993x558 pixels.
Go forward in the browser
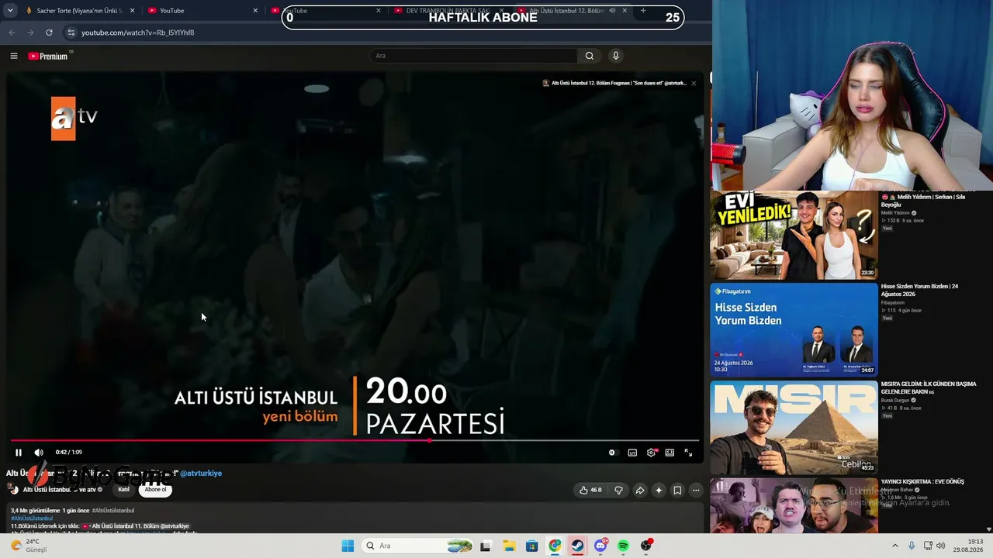pos(30,33)
